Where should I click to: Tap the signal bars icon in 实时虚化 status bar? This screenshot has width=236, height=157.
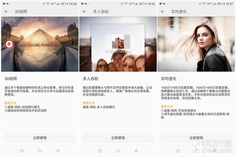tap(215, 4)
